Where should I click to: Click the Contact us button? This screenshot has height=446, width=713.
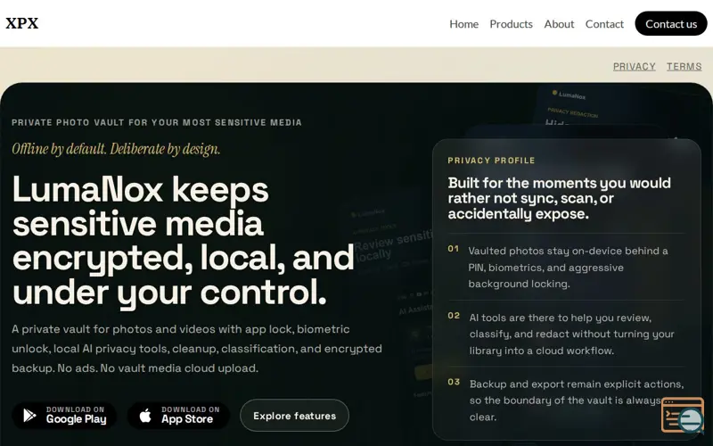click(671, 24)
